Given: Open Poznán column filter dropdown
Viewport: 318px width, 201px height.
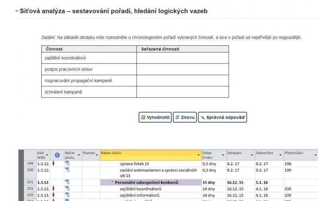Looking at the screenshot, I should [97, 155].
